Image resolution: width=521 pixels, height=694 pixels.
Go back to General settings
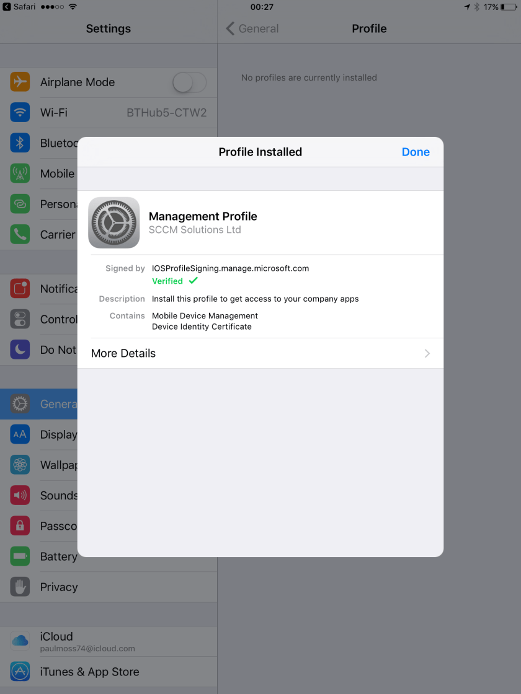[x=252, y=29]
